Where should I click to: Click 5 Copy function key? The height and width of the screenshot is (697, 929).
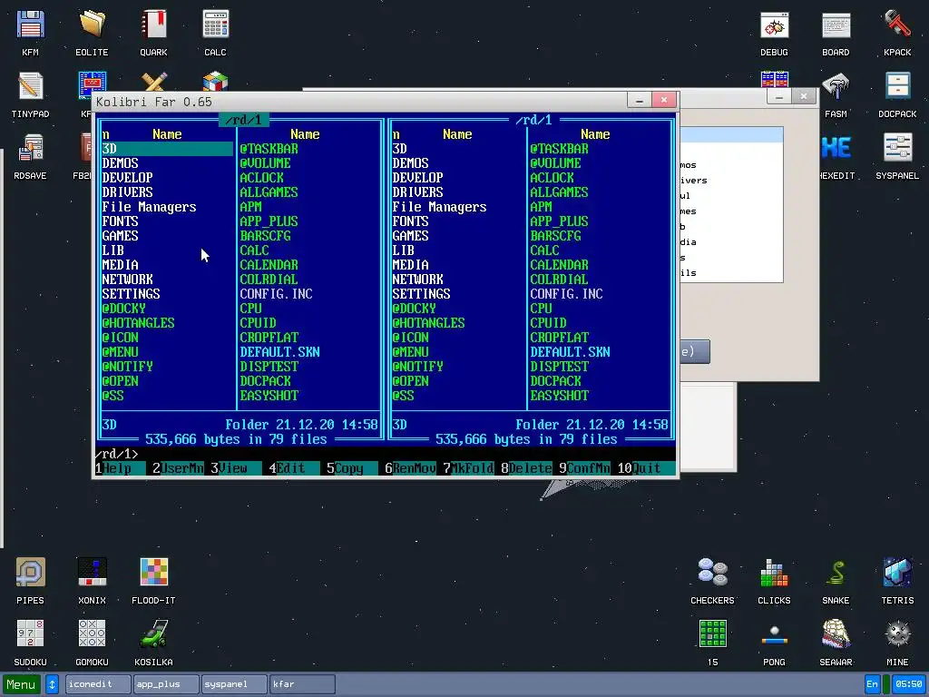(x=352, y=468)
